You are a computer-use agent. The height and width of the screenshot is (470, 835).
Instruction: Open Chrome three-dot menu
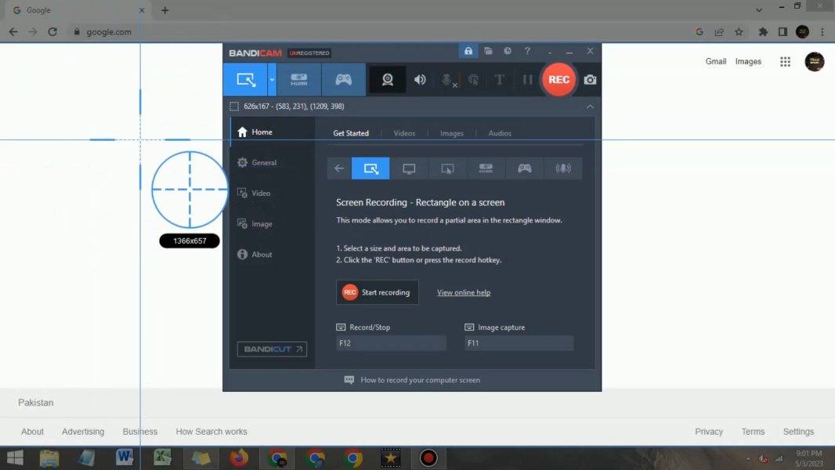[822, 32]
